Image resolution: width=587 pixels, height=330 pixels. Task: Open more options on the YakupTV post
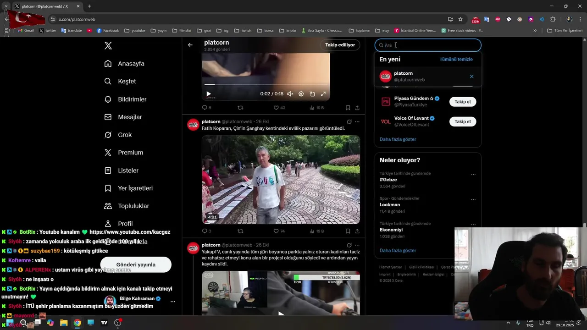[357, 245]
